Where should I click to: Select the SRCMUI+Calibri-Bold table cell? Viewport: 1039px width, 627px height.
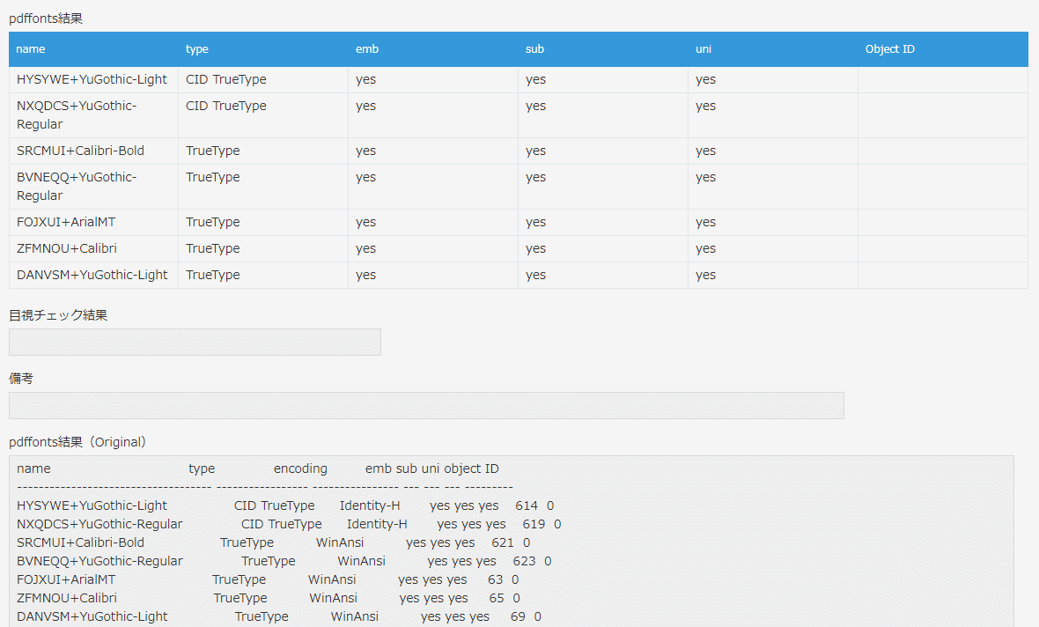click(93, 151)
